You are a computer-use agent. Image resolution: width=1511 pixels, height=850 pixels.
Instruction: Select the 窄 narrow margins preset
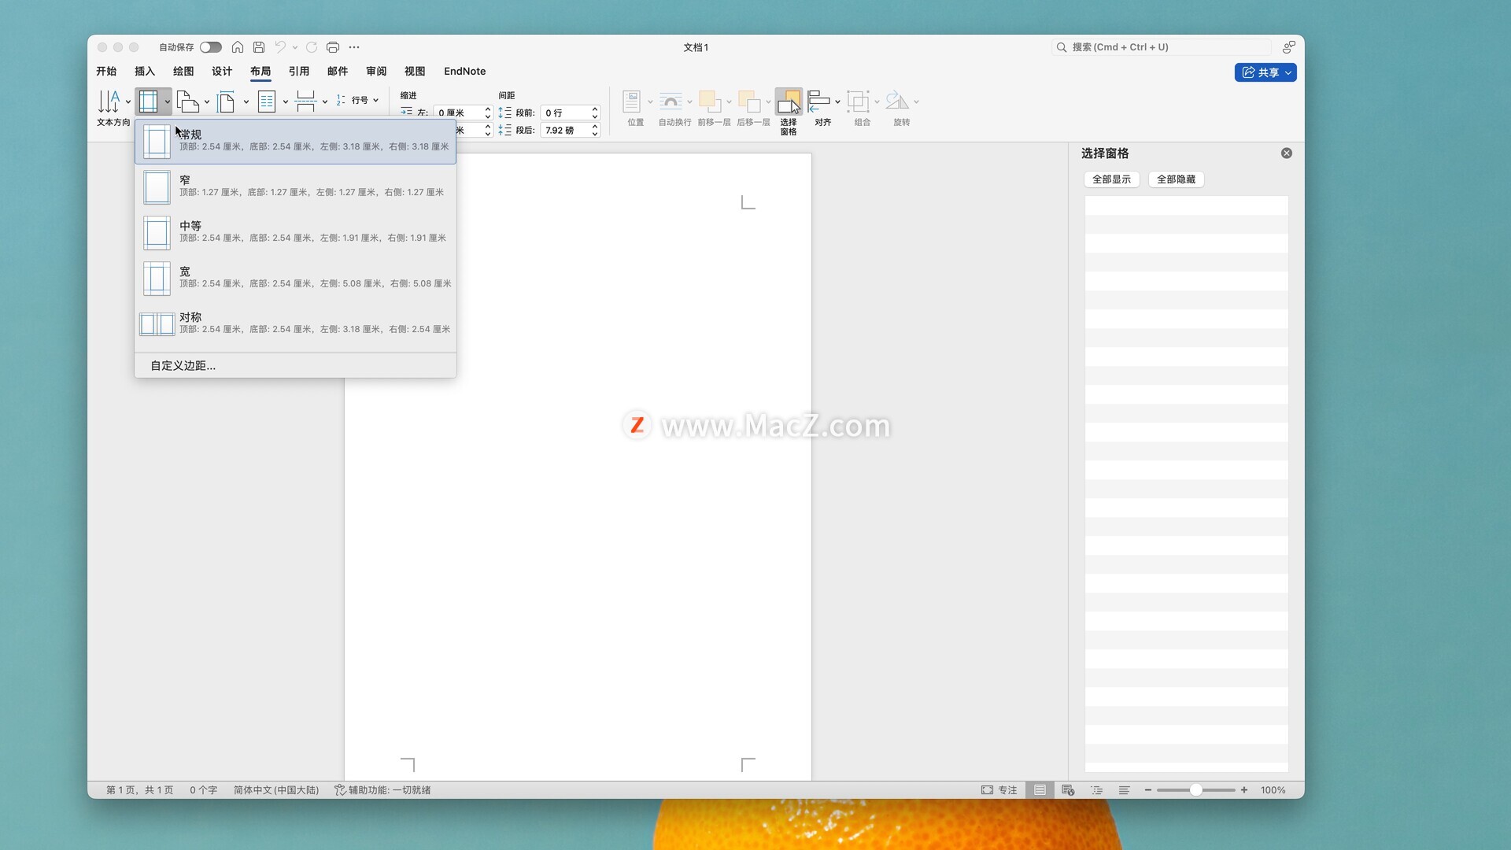pyautogui.click(x=296, y=187)
